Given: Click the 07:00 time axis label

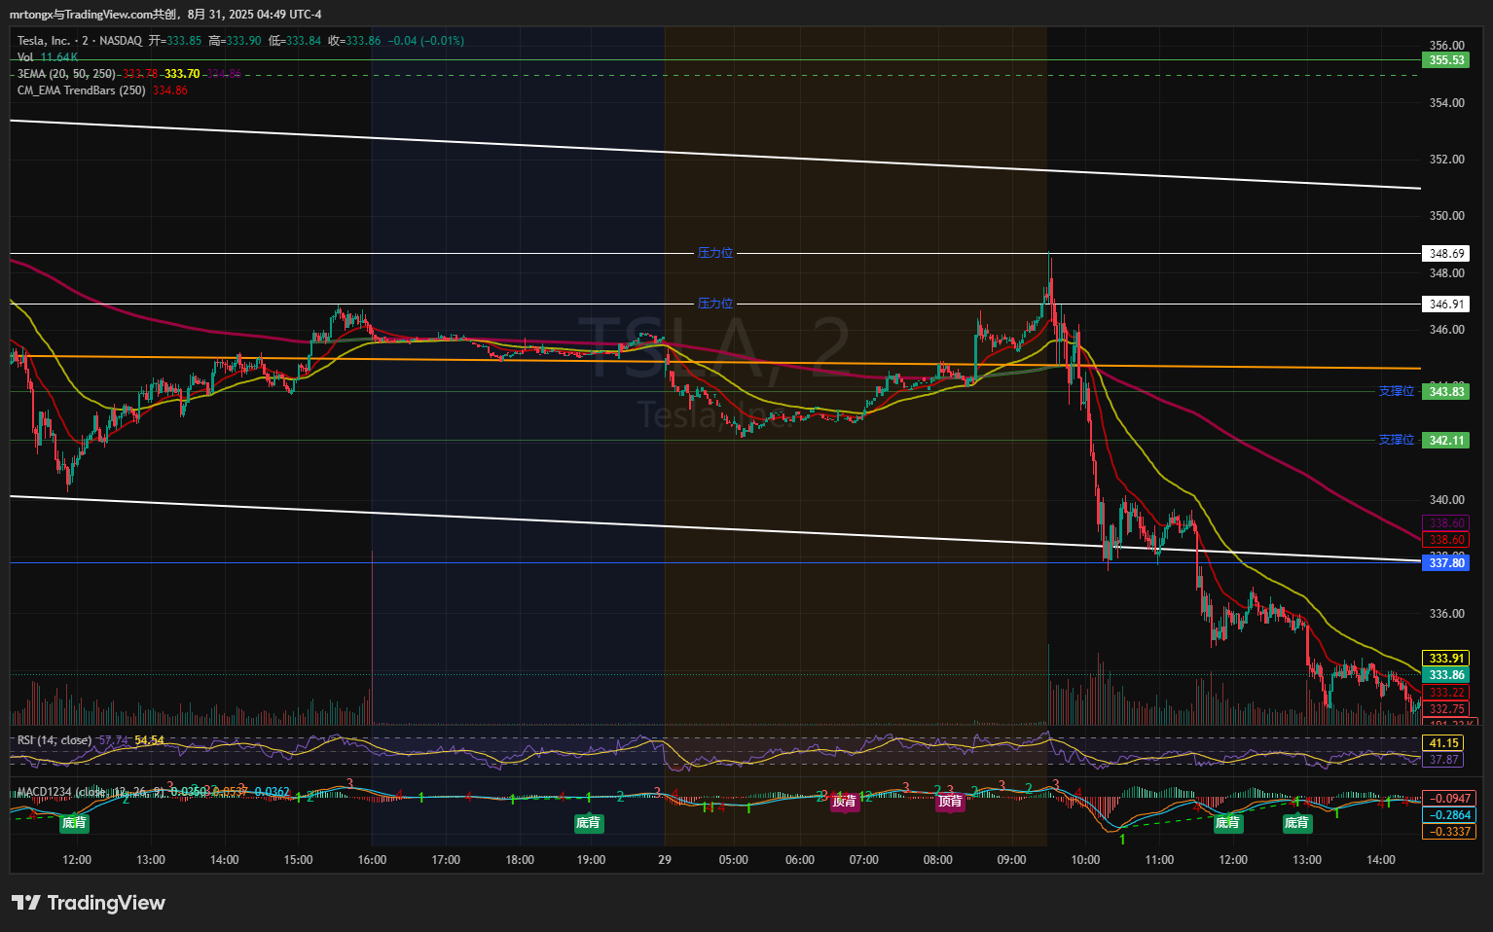Looking at the screenshot, I should pyautogui.click(x=864, y=860).
